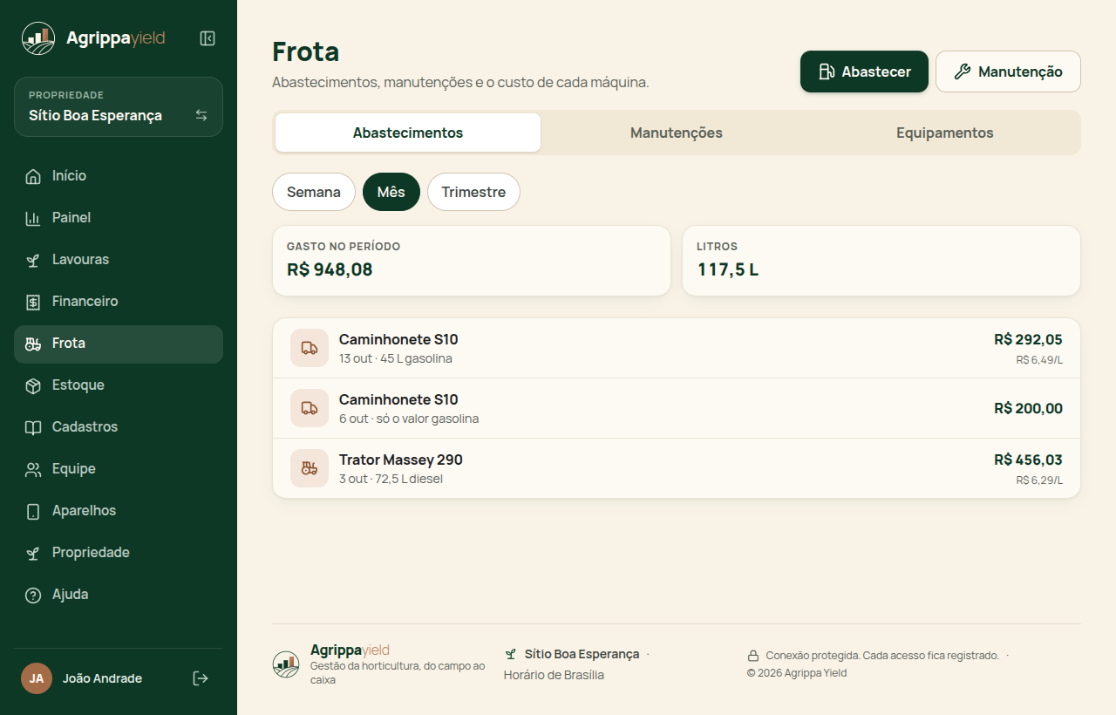
Task: Click the Abastecer button
Action: (x=864, y=71)
